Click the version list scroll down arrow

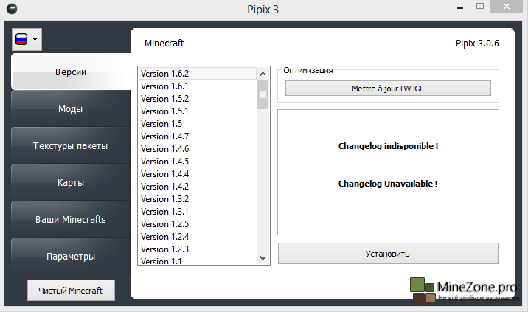263,258
